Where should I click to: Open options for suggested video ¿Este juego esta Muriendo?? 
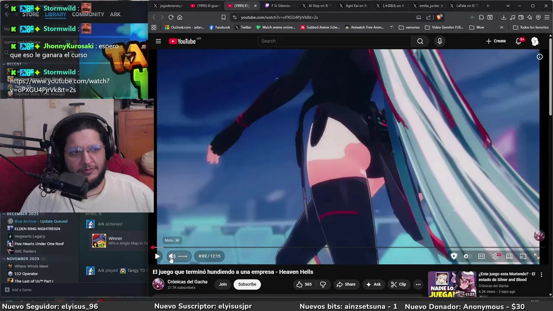[x=541, y=275]
